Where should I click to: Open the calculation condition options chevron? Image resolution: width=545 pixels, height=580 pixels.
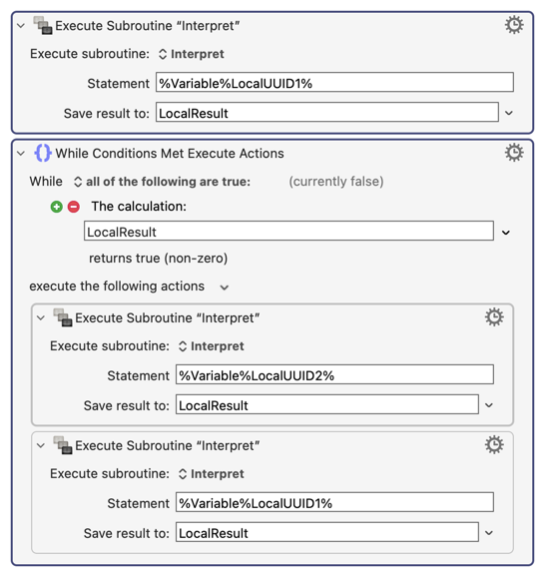(x=506, y=233)
